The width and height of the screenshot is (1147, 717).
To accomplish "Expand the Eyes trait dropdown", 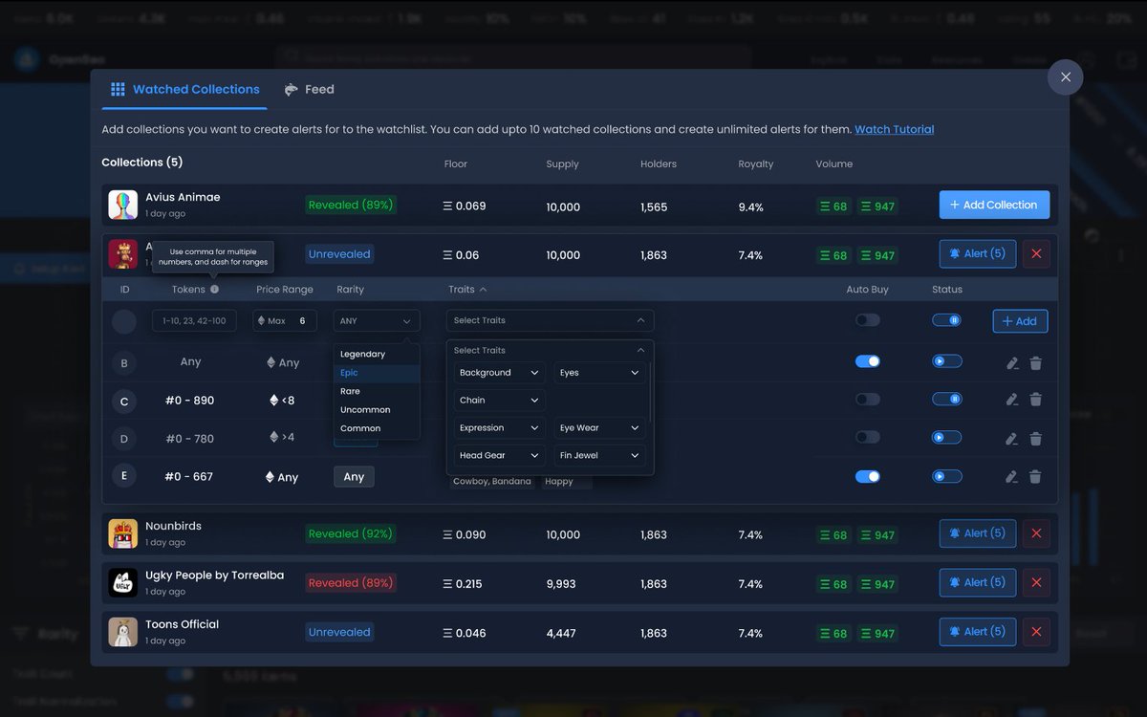I will click(600, 373).
